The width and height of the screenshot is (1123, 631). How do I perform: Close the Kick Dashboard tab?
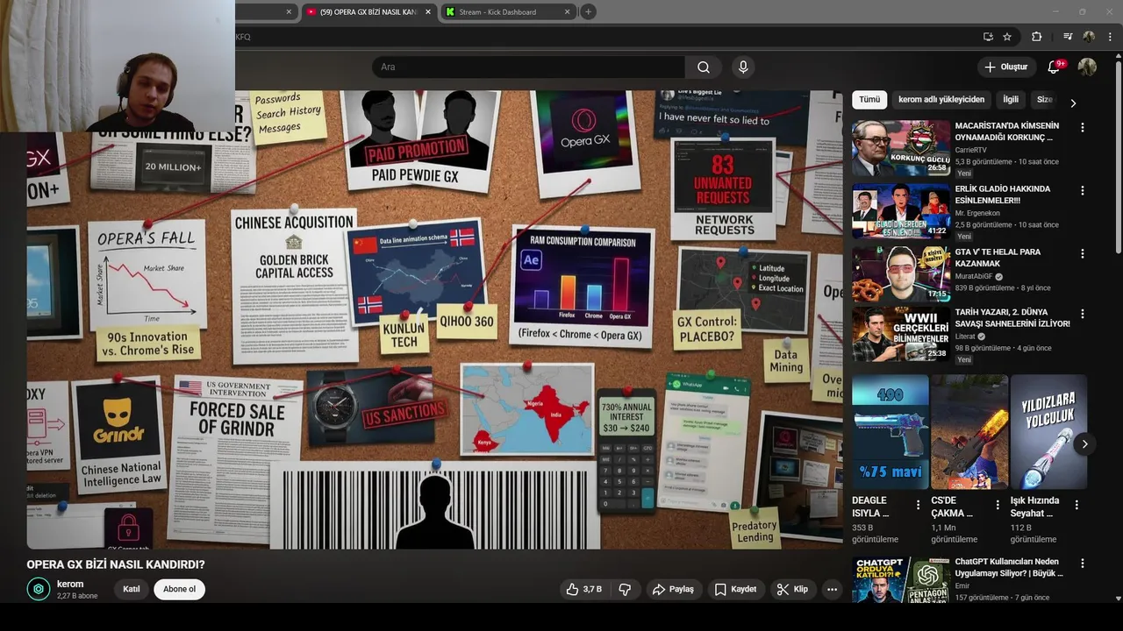click(567, 12)
